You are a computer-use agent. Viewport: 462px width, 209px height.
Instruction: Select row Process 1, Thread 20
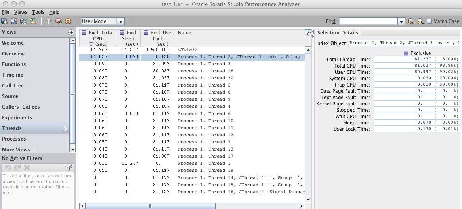192,78
